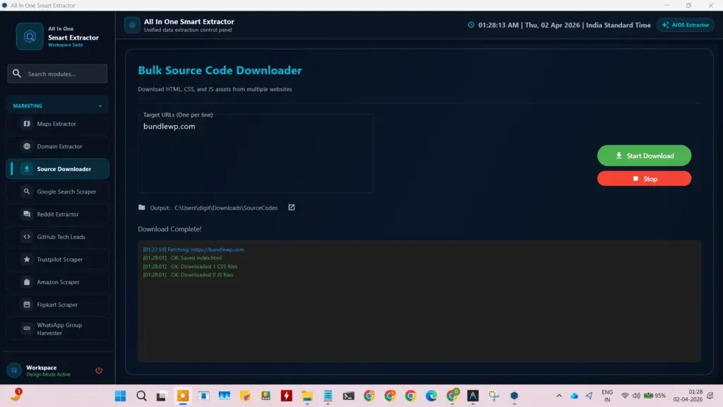
Task: Open the Reddit Extractor module
Action: (x=57, y=214)
